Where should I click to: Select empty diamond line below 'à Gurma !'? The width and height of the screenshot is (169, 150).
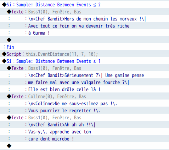[x=84, y=40]
